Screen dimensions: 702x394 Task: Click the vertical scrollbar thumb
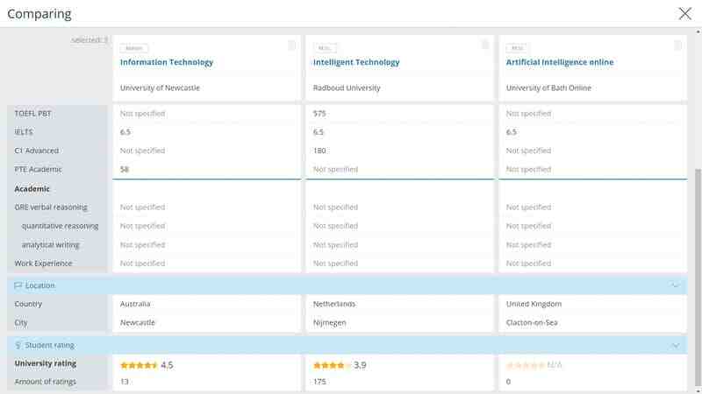click(x=698, y=277)
